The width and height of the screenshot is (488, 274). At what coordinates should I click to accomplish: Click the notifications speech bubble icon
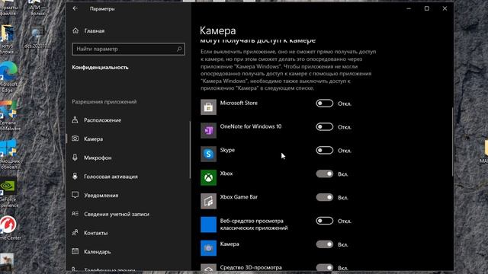(x=75, y=195)
